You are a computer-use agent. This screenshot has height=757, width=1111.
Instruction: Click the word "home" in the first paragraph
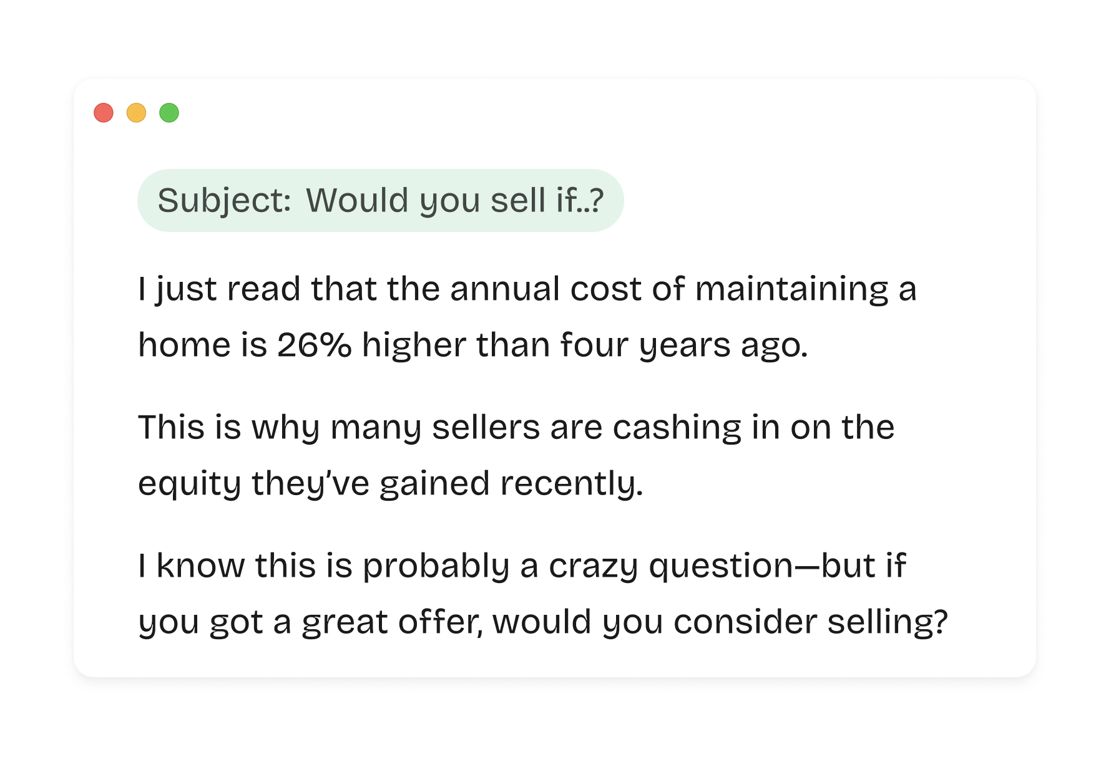click(184, 345)
